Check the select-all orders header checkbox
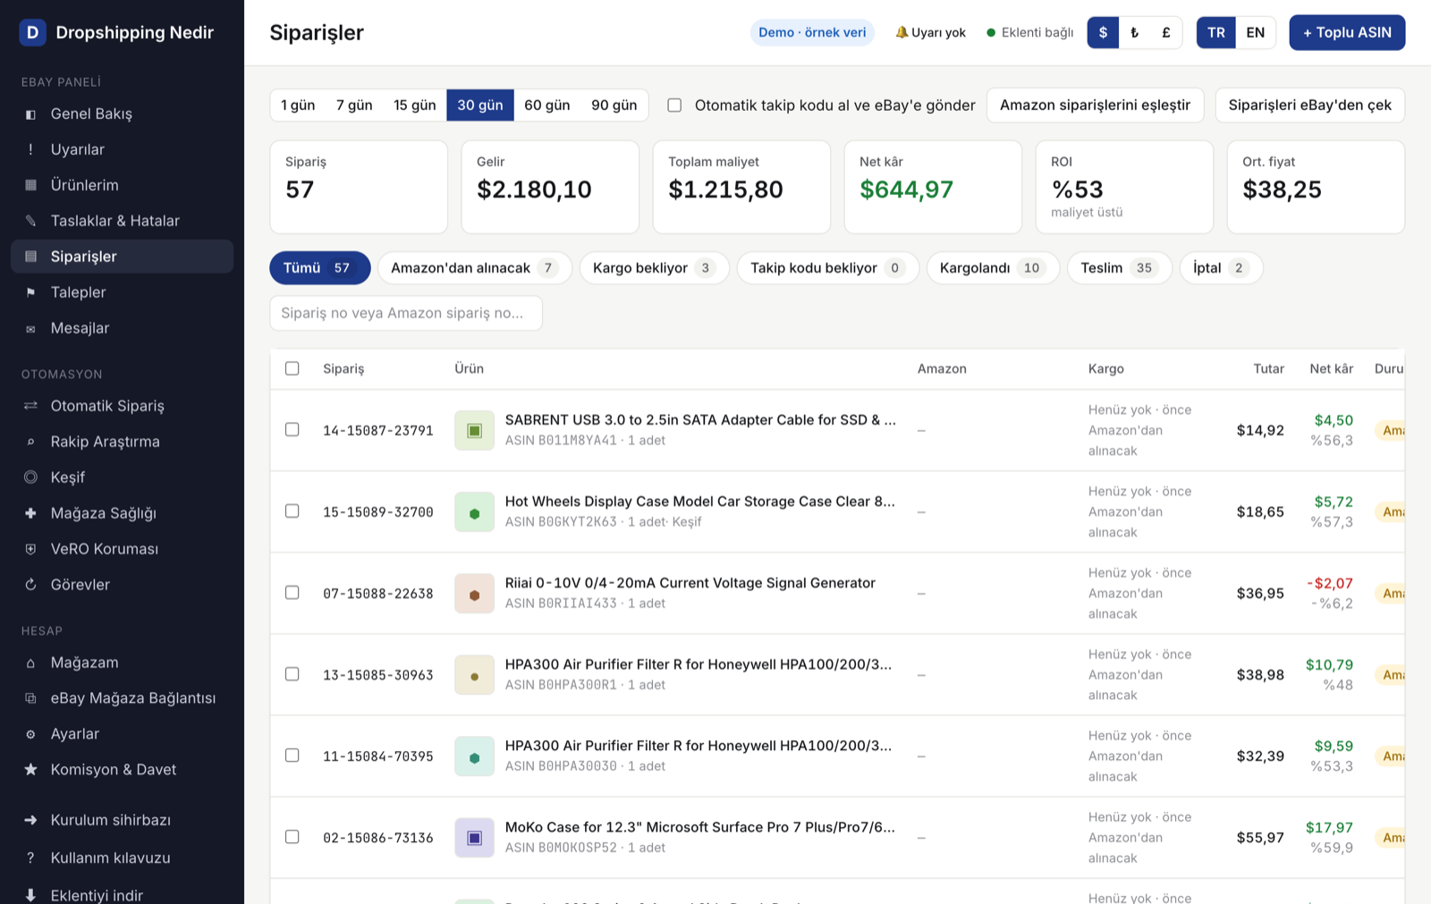 (x=292, y=368)
